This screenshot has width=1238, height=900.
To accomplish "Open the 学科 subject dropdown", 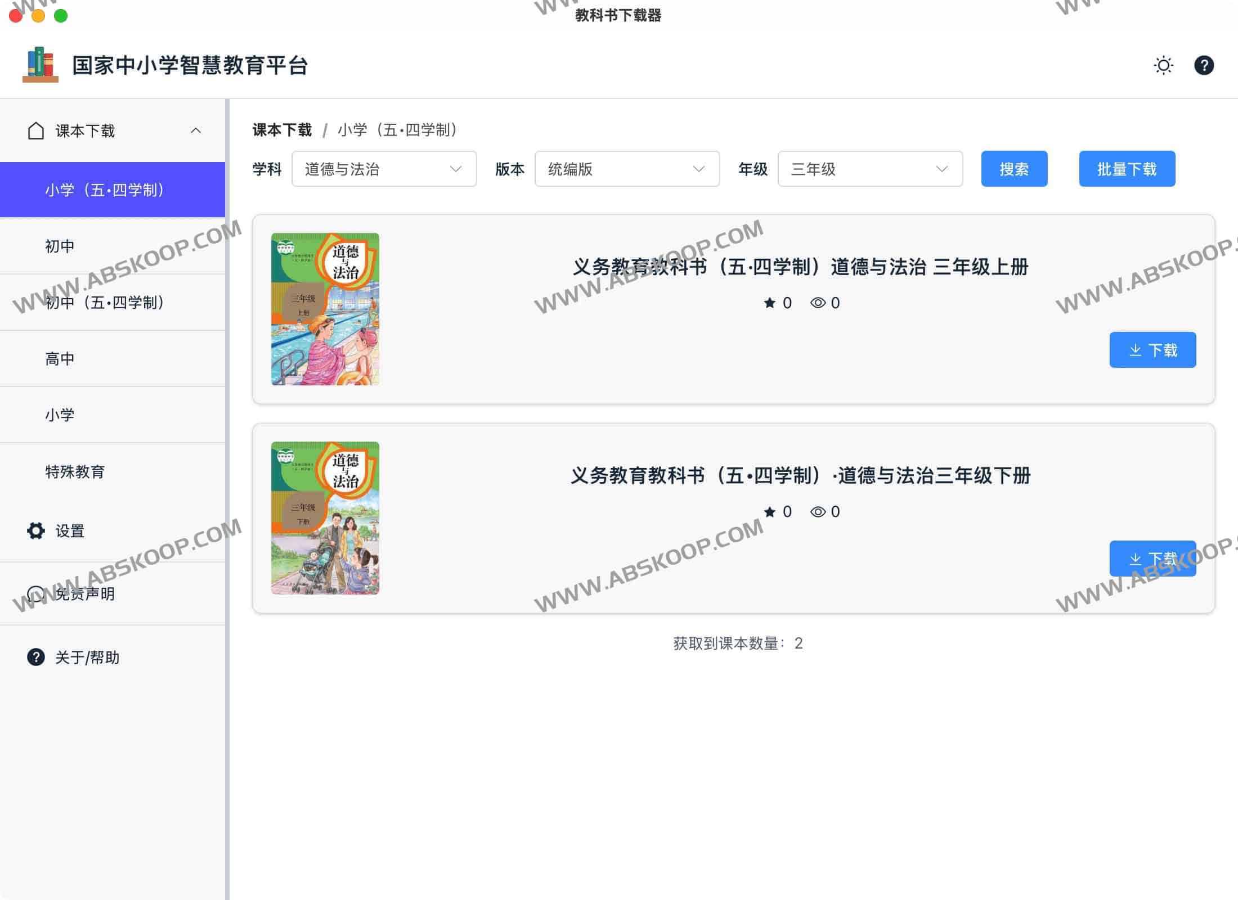I will click(384, 169).
